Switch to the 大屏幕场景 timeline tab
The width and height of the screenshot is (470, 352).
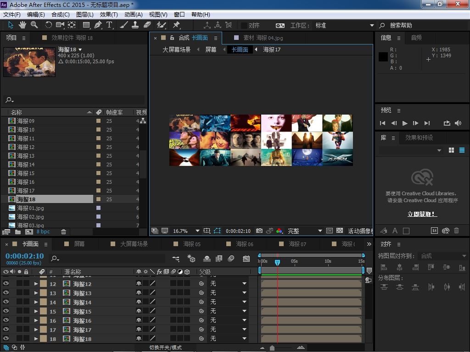134,244
